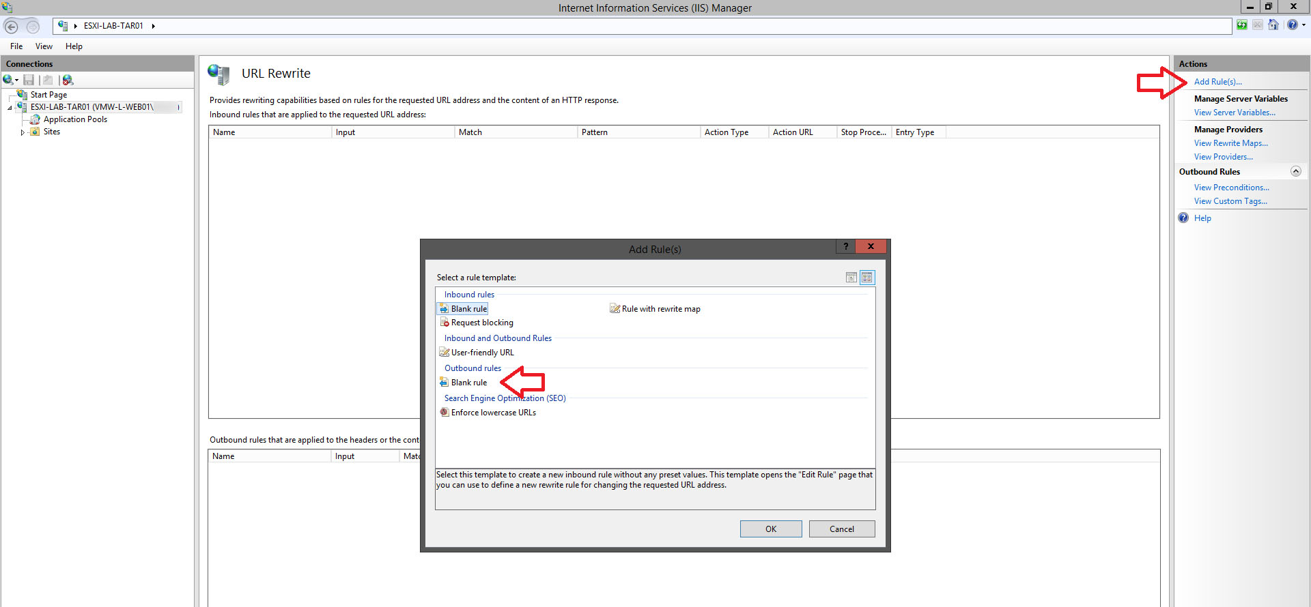Click the Forward navigation arrow
Image resolution: width=1311 pixels, height=607 pixels.
[33, 27]
